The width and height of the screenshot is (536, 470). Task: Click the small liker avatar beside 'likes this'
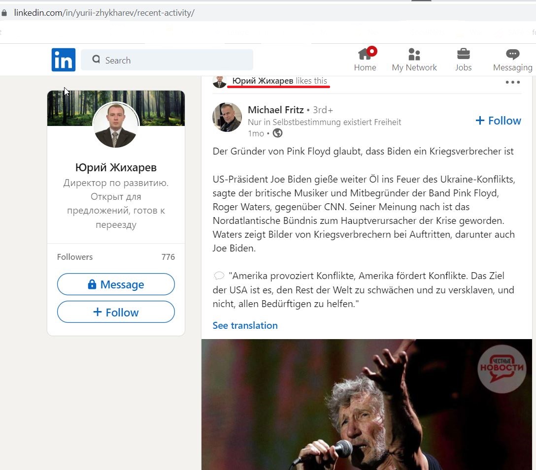(x=219, y=82)
